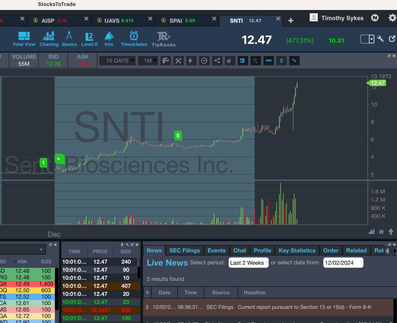This screenshot has height=323, width=397.
Task: Open the TipRanks module
Action: (163, 39)
